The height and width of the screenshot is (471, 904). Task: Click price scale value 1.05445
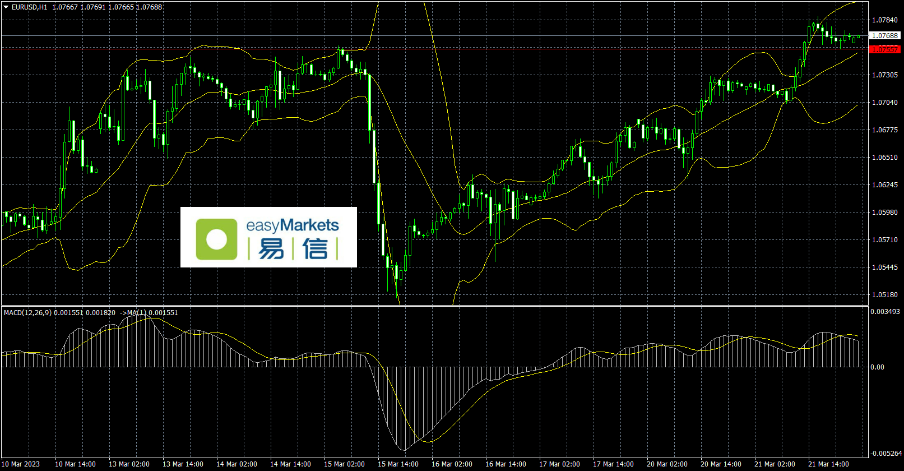885,267
